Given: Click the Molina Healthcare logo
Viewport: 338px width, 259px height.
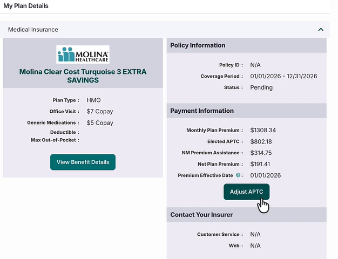Looking at the screenshot, I should pyautogui.click(x=83, y=54).
